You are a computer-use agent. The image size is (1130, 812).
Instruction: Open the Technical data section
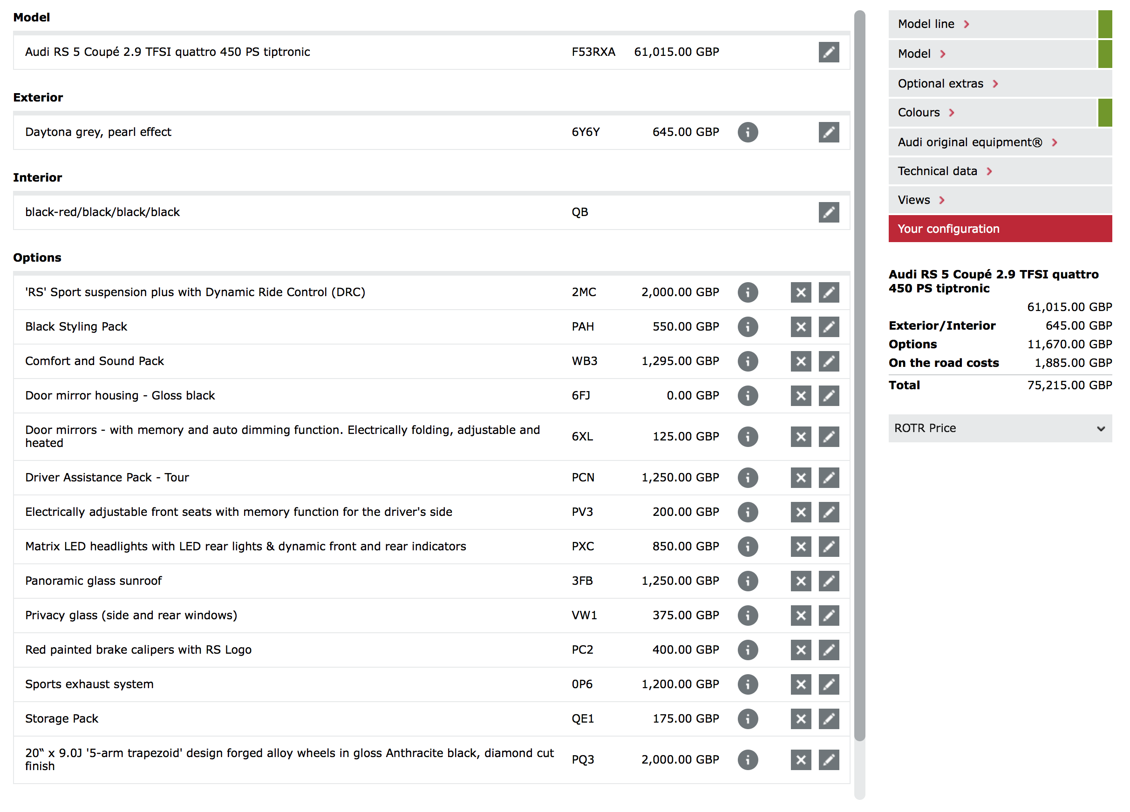(1000, 171)
